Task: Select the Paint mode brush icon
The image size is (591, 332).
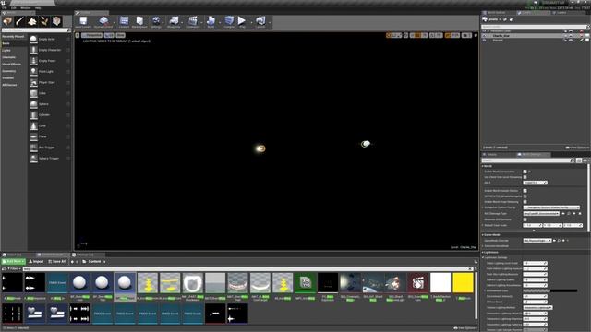Action: click(20, 21)
